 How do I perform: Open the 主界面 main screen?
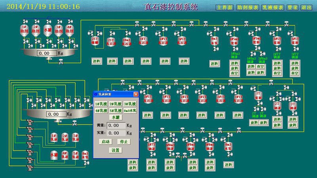[x=225, y=8]
